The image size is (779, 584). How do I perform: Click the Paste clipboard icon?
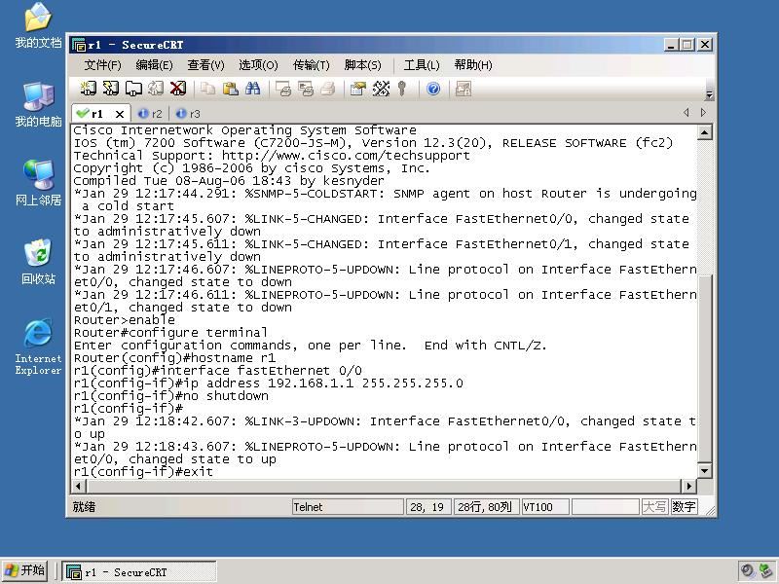[x=230, y=89]
